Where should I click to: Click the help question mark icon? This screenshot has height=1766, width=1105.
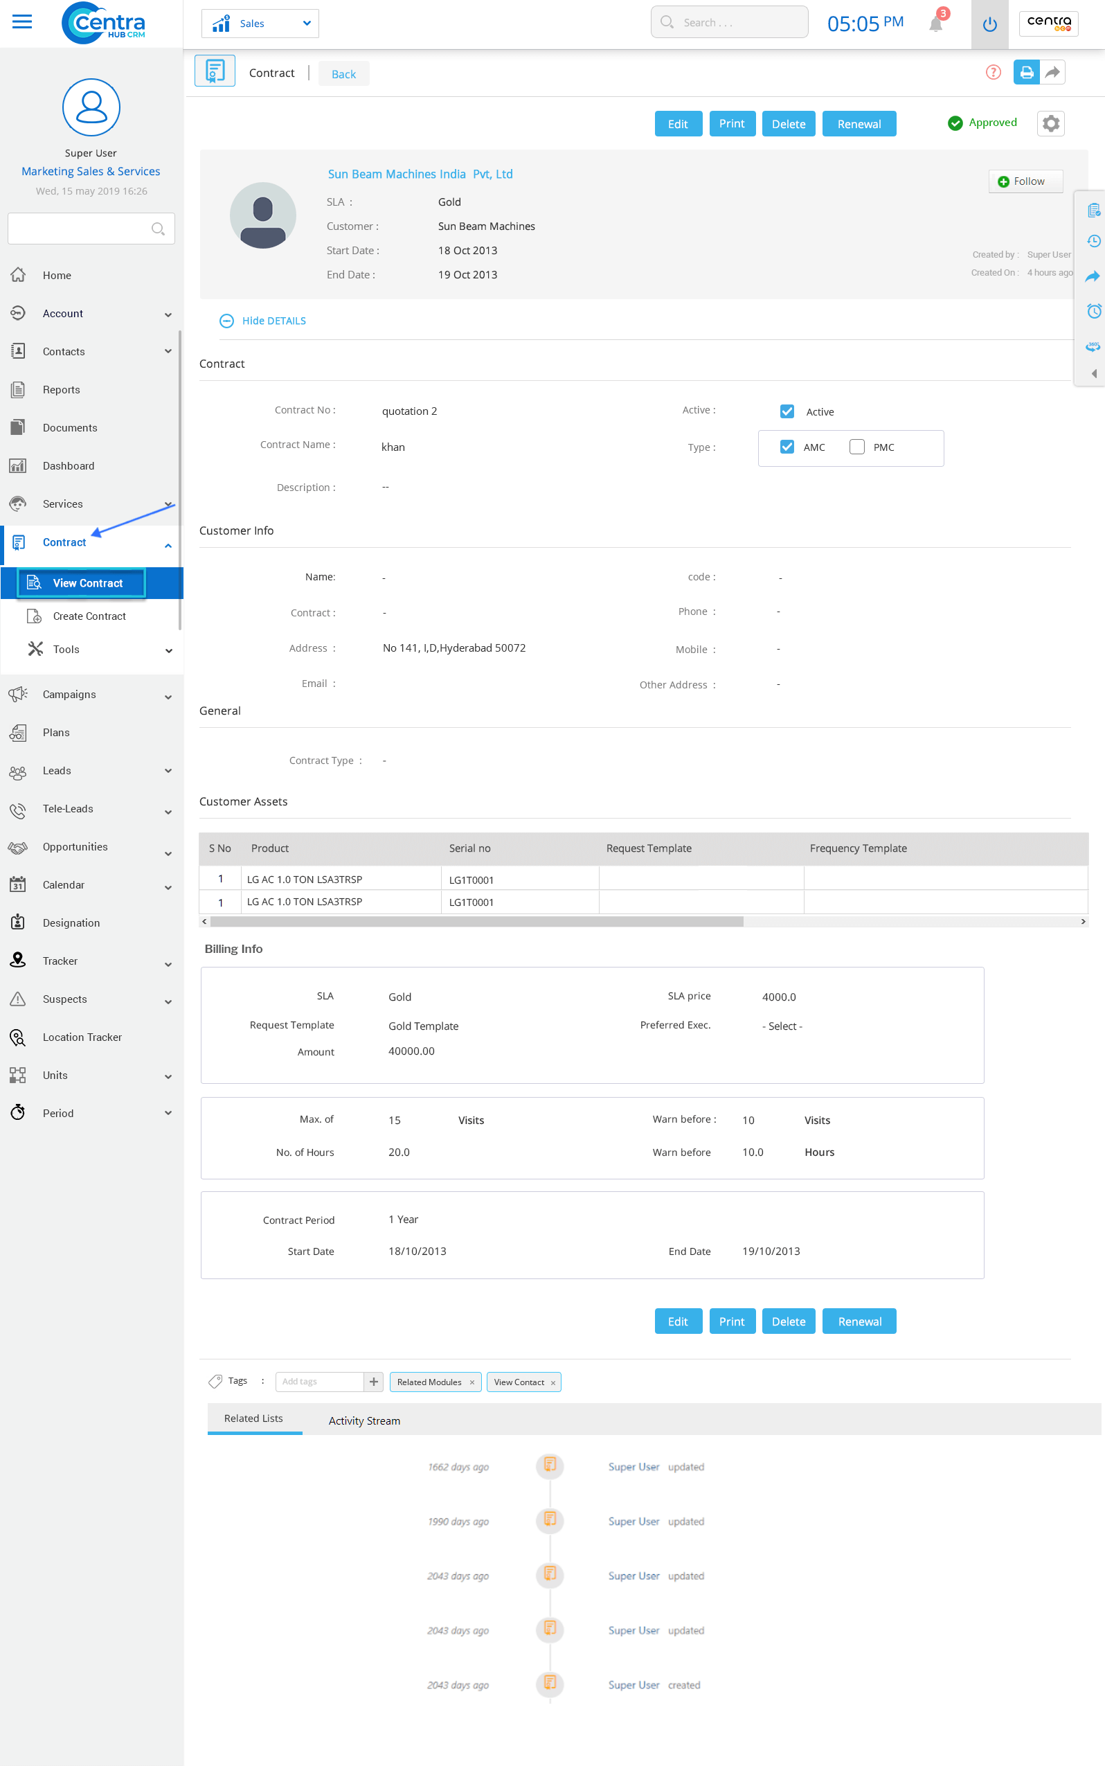pos(992,72)
